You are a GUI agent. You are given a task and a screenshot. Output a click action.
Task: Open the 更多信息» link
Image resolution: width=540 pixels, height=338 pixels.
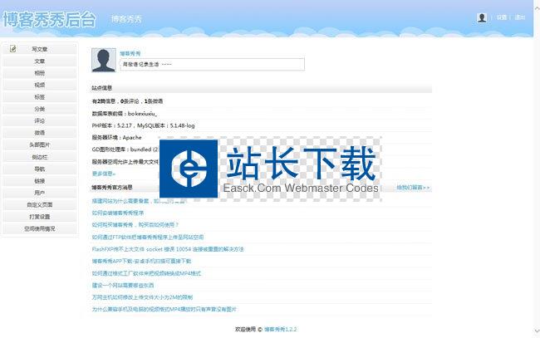(104, 174)
